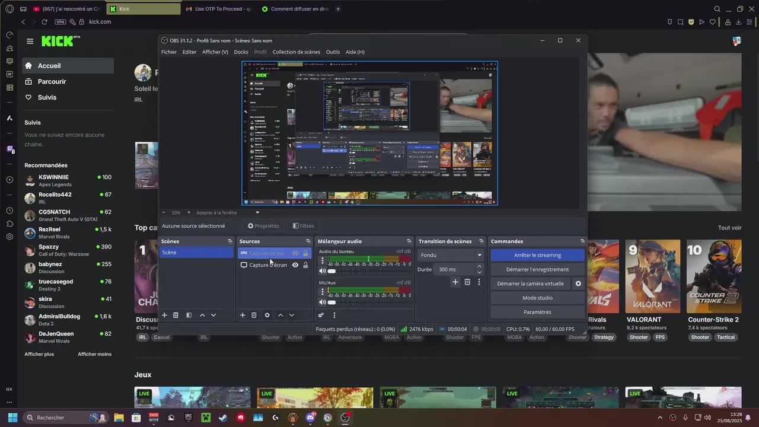This screenshot has height=427, width=759.
Task: Toggle visibility of Capture d'écran source
Action: click(x=295, y=265)
